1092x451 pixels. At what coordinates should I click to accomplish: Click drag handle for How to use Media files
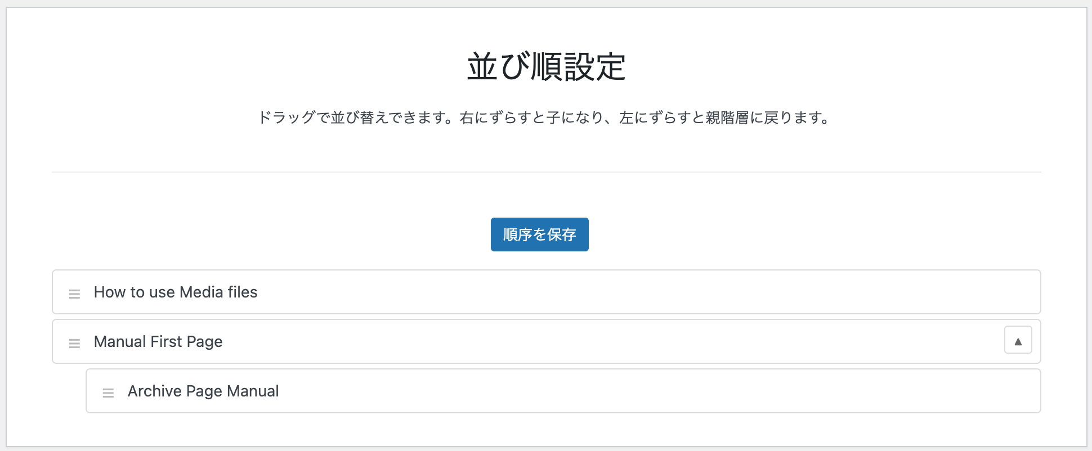coord(74,294)
